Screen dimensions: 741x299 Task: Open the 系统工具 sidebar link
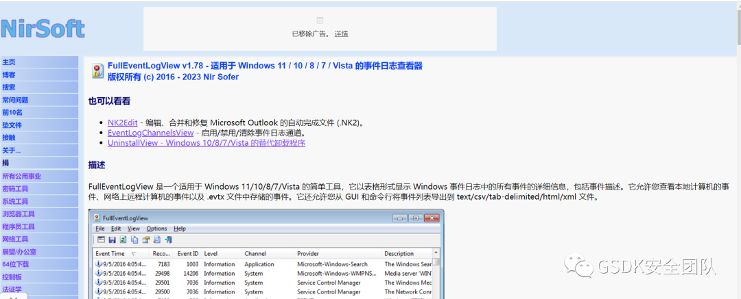pos(15,201)
